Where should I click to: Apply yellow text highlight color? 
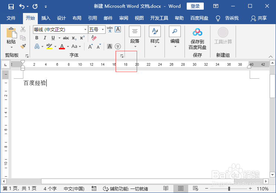click(x=49, y=46)
